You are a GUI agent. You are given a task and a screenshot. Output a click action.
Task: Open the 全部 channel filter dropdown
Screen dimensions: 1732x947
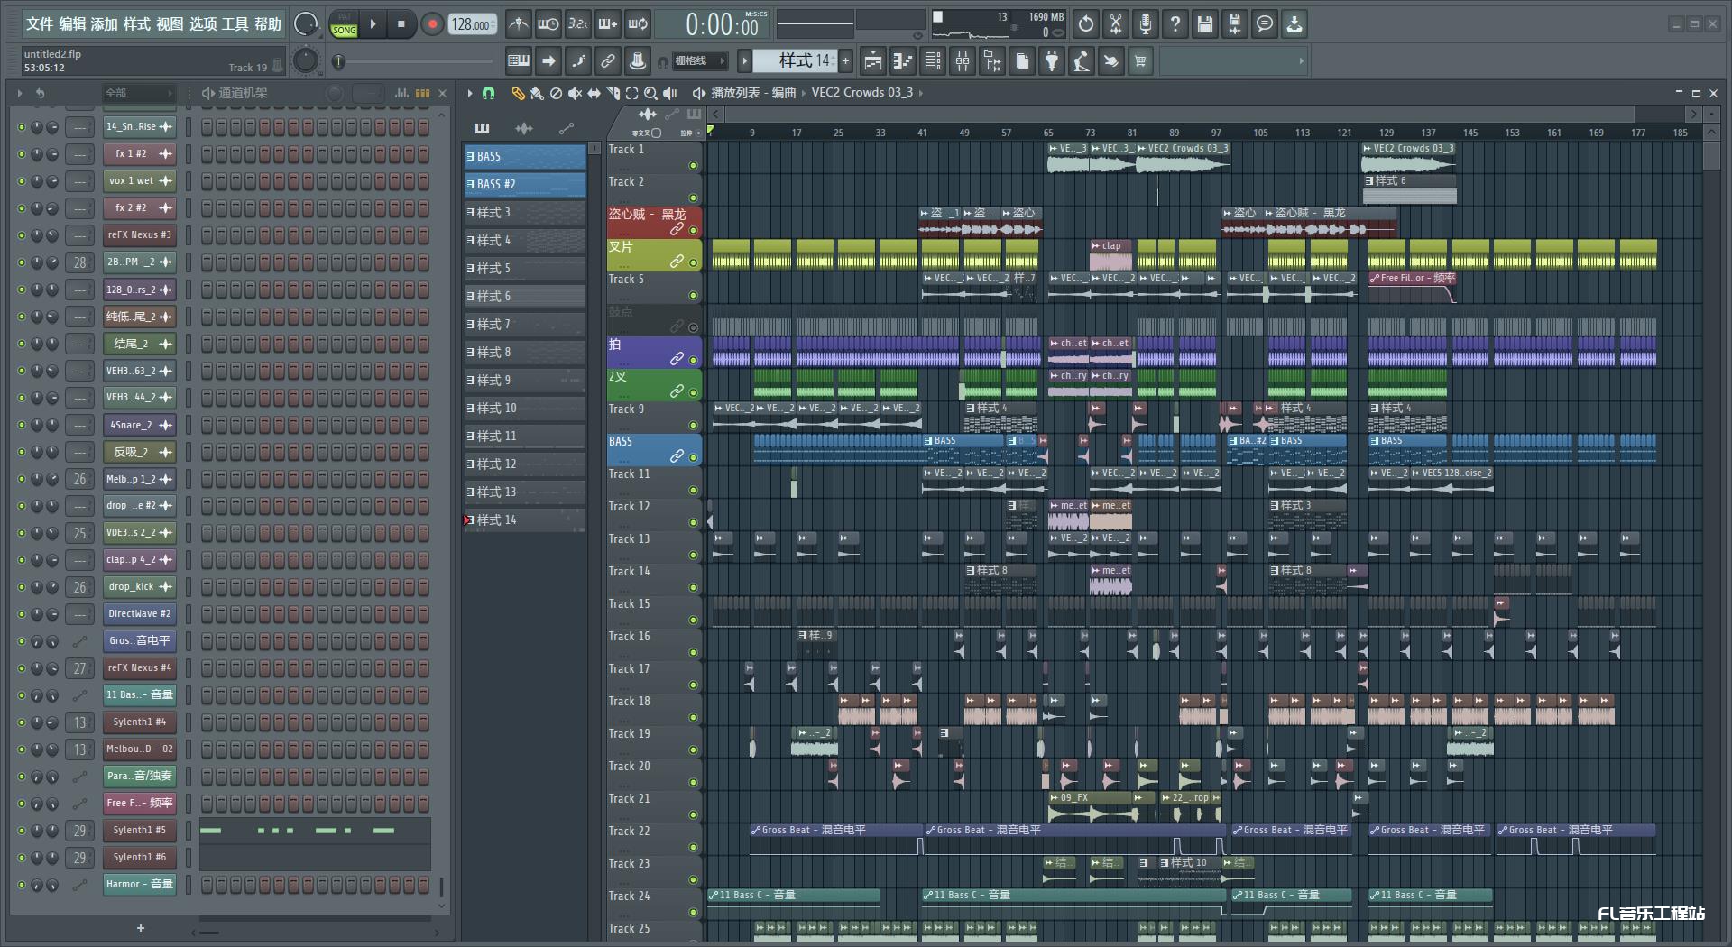138,93
